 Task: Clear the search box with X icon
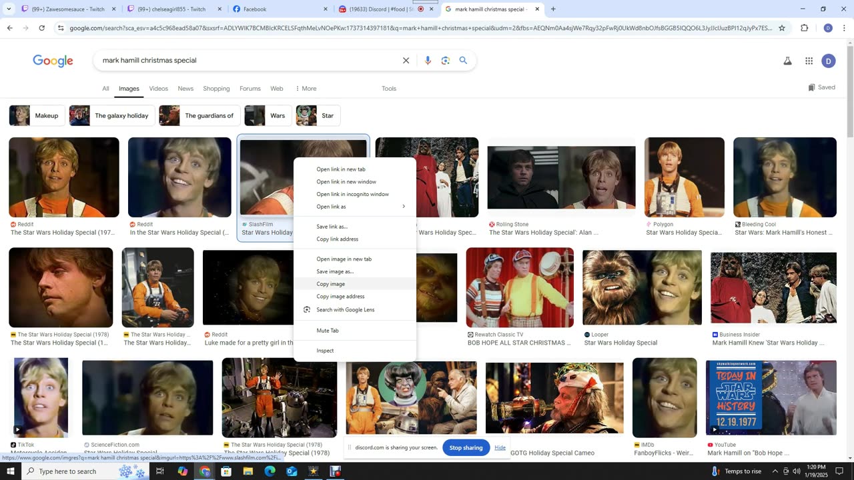[x=406, y=61]
